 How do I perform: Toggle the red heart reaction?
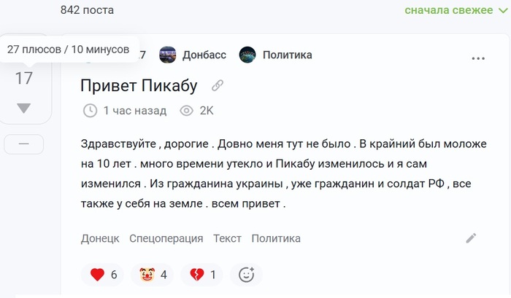point(98,275)
